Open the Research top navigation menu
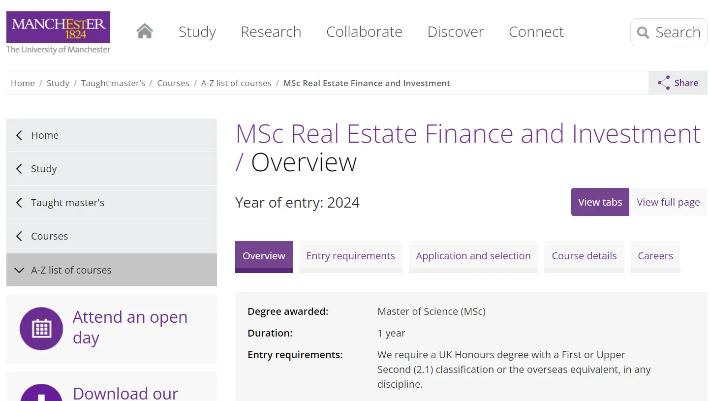This screenshot has width=709, height=401. point(271,32)
